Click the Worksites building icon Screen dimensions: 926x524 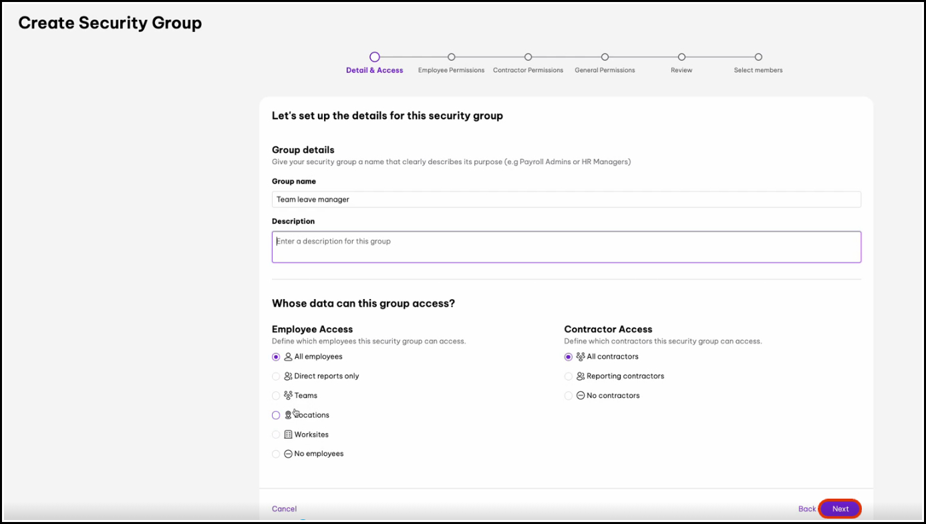point(289,435)
